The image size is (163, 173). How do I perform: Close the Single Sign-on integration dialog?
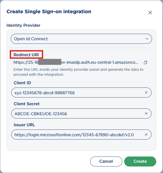pos(150,12)
